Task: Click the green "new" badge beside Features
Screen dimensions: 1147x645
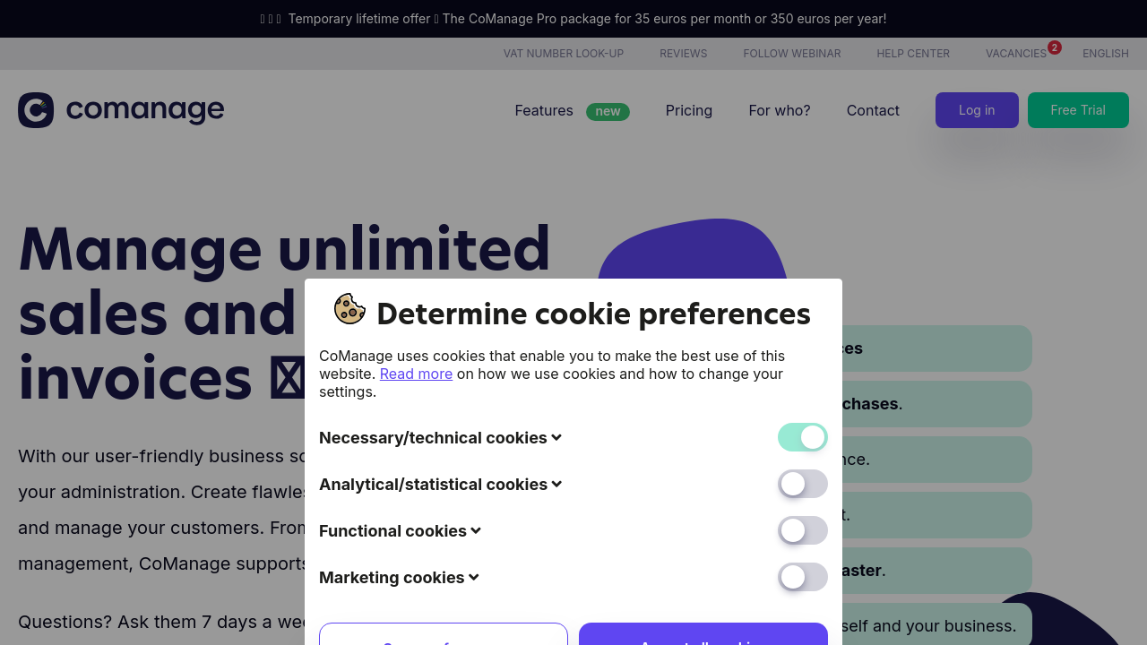Action: point(608,111)
